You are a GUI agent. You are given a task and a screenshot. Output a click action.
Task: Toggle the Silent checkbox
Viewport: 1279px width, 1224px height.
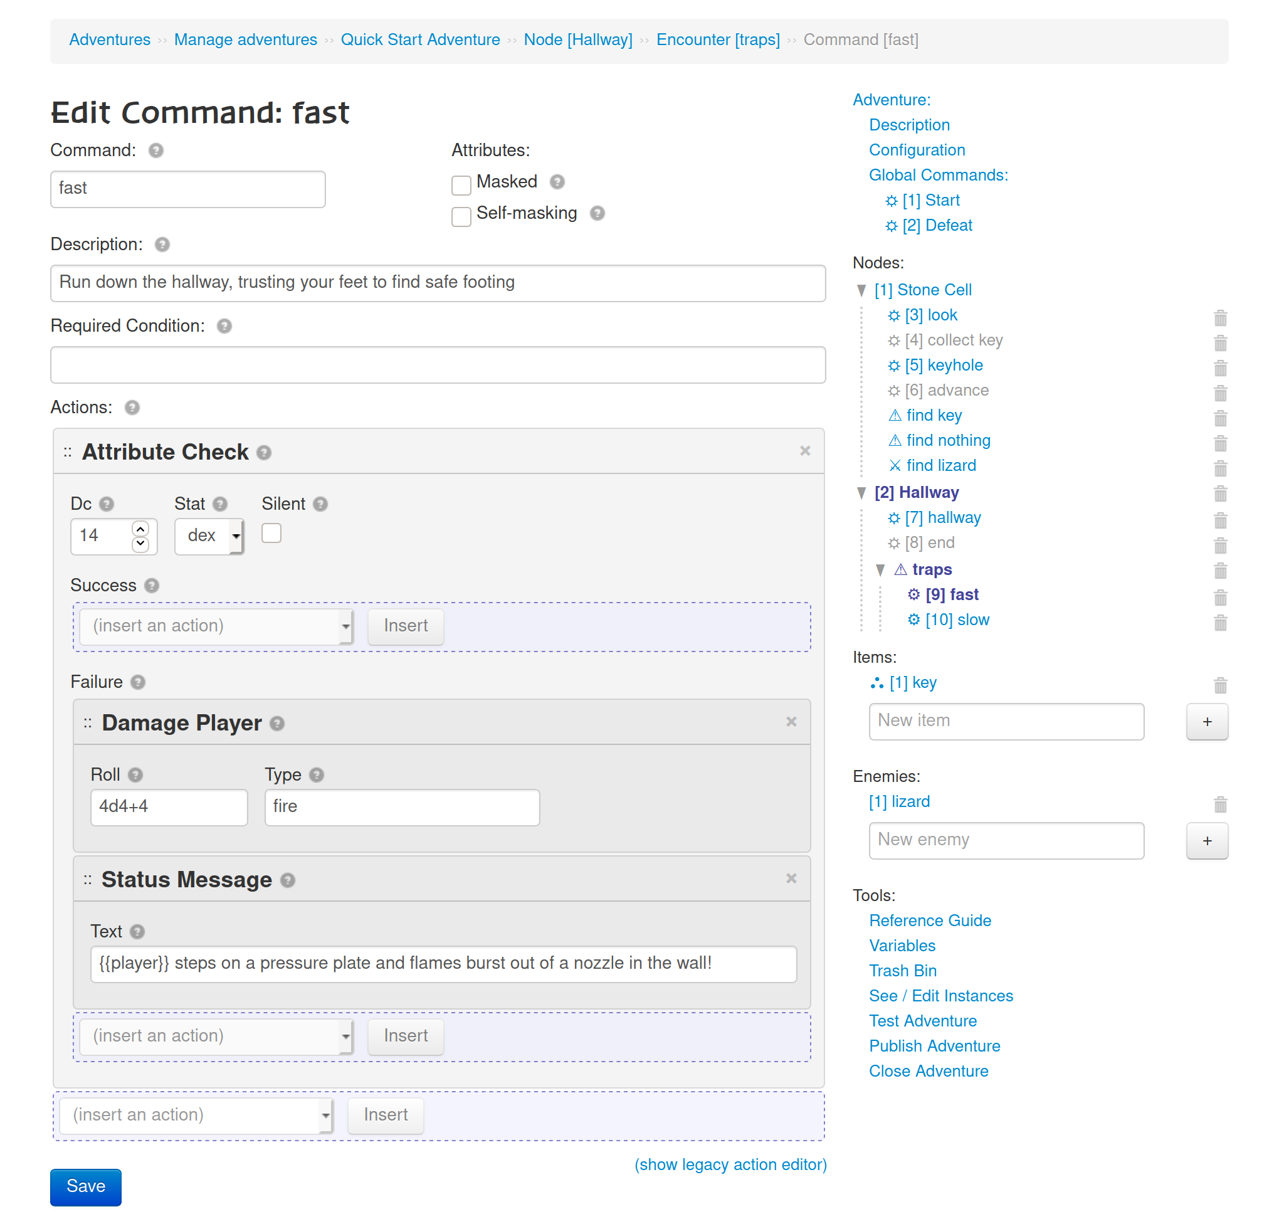[x=271, y=534]
